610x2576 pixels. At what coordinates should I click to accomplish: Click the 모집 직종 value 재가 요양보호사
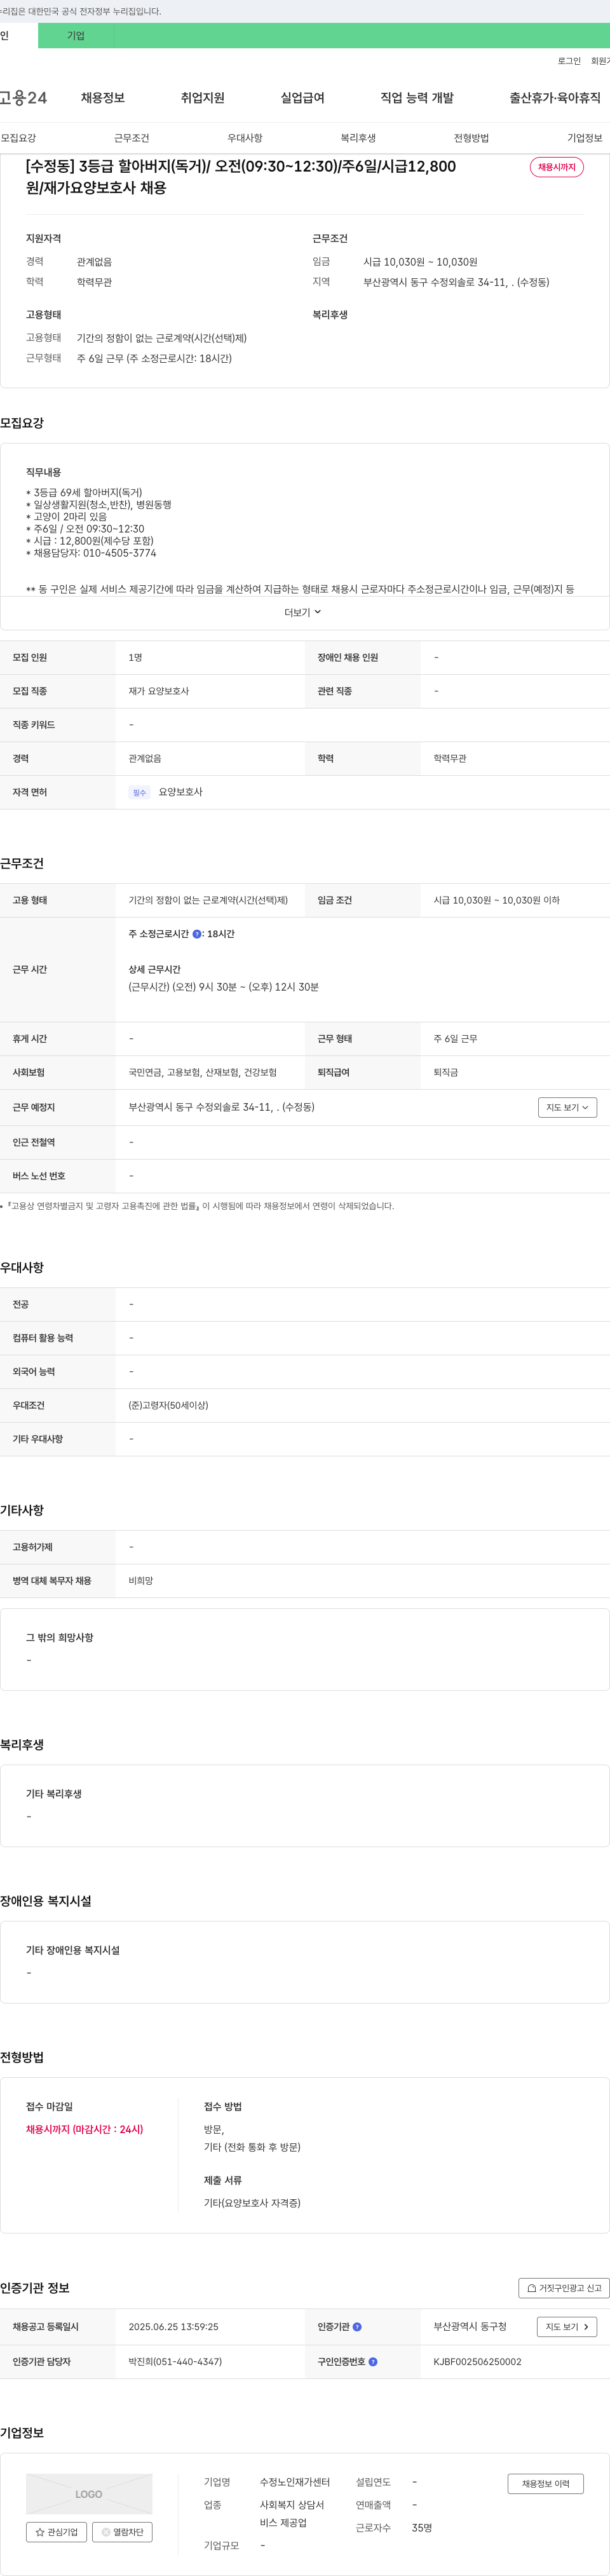click(158, 691)
